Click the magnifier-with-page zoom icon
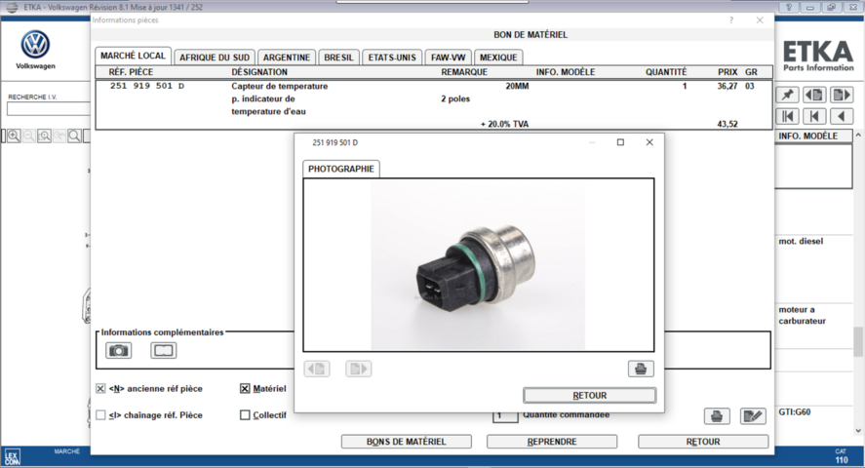865x468 pixels. click(x=44, y=136)
